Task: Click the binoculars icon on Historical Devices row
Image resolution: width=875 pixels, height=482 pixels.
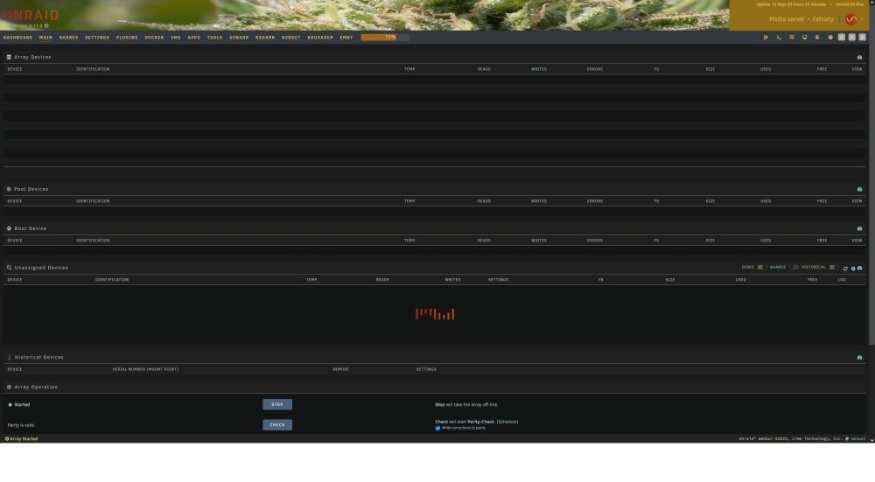Action: 859,358
